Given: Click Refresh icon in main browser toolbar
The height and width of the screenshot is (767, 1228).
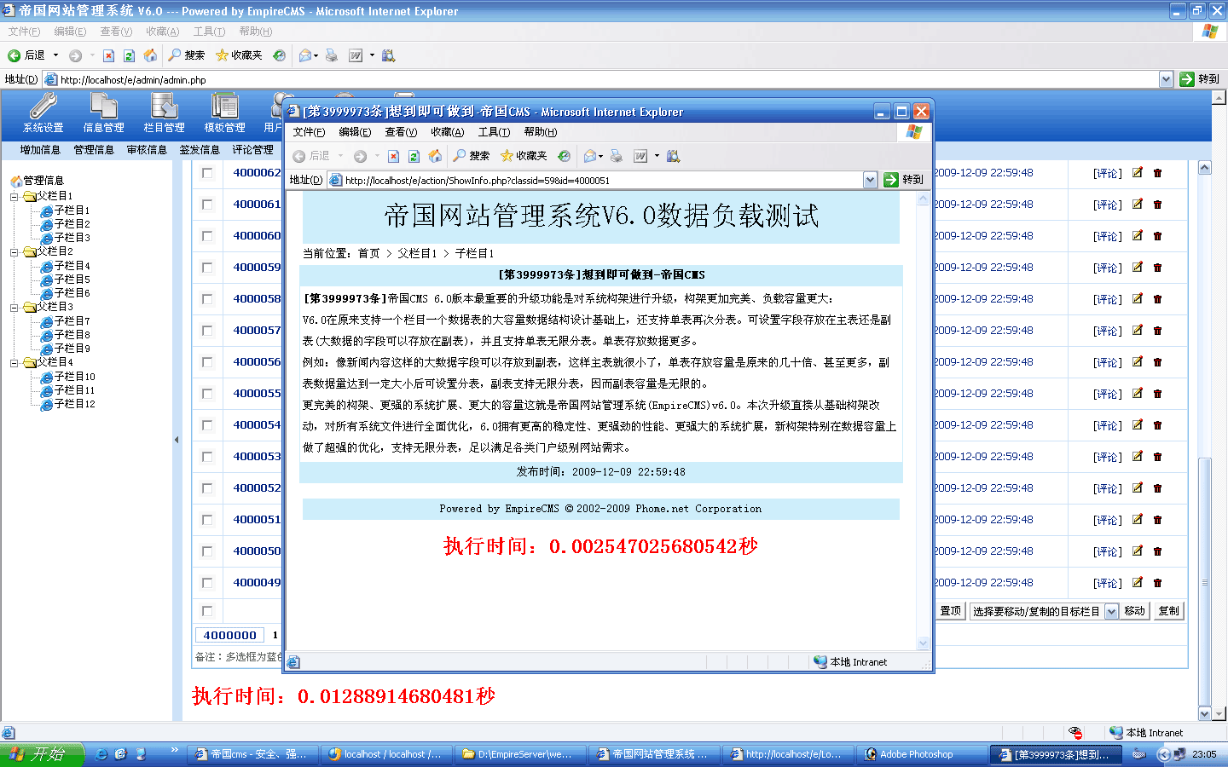Looking at the screenshot, I should tap(129, 55).
